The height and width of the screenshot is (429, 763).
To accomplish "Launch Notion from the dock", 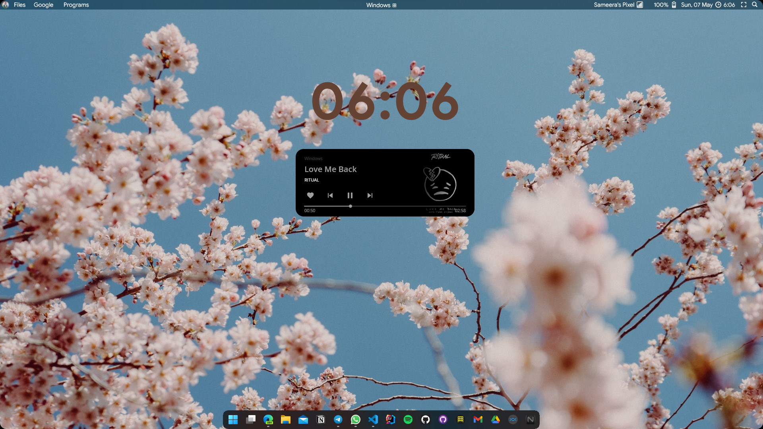I will pos(321,419).
